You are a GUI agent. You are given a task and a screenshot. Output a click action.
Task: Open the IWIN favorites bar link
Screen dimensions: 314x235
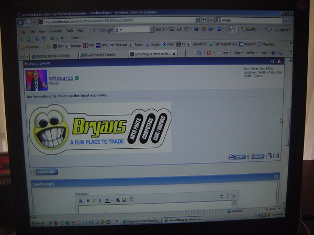tap(168, 44)
